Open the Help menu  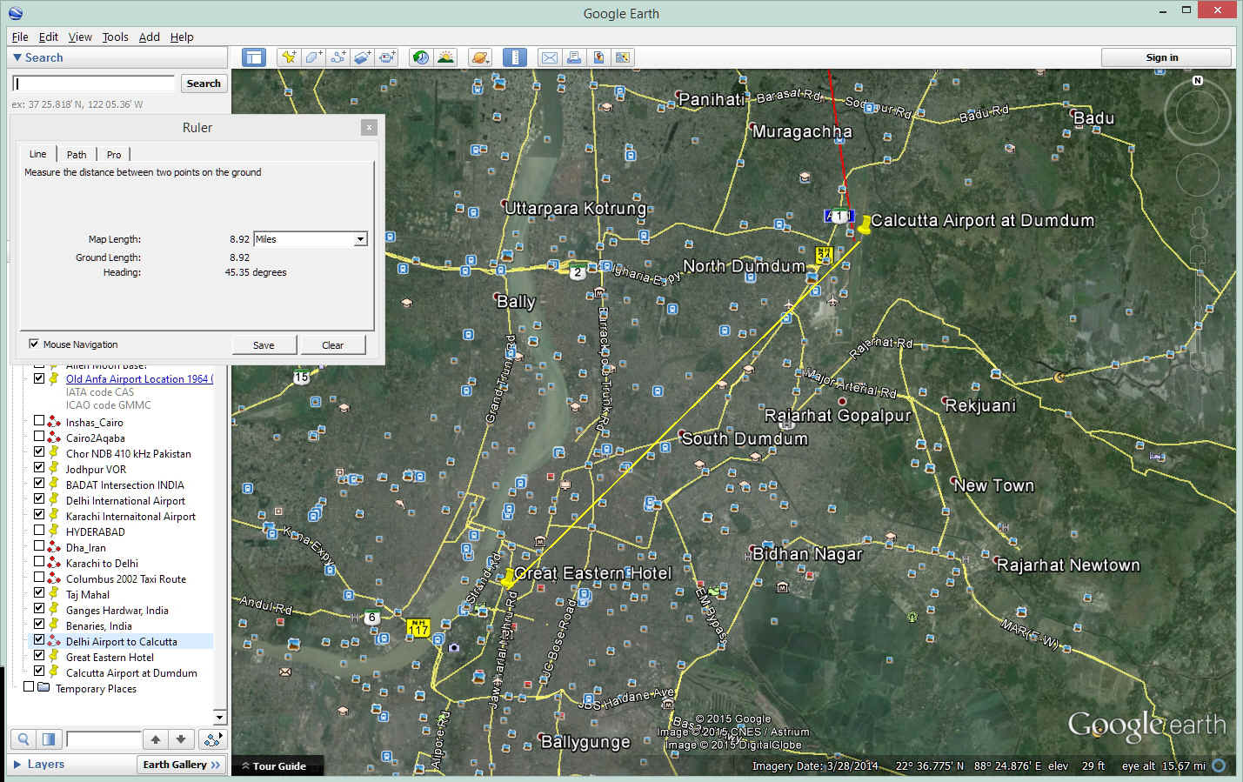182,37
